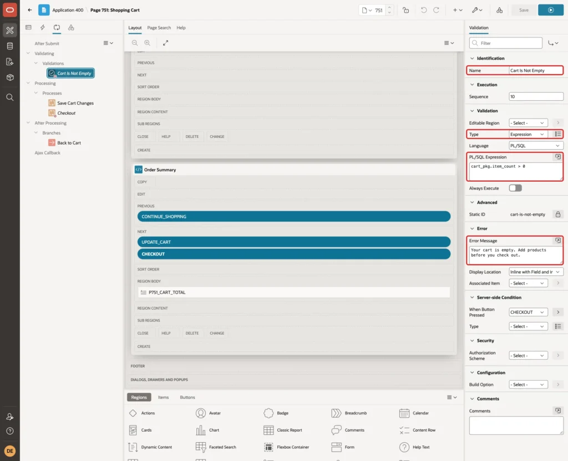Open the Editable Region dropdown
The width and height of the screenshot is (568, 461).
tap(528, 123)
